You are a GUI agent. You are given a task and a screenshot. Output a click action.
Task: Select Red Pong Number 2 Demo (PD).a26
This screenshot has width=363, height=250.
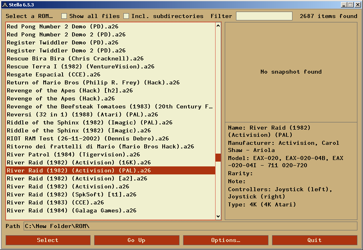tap(111, 26)
